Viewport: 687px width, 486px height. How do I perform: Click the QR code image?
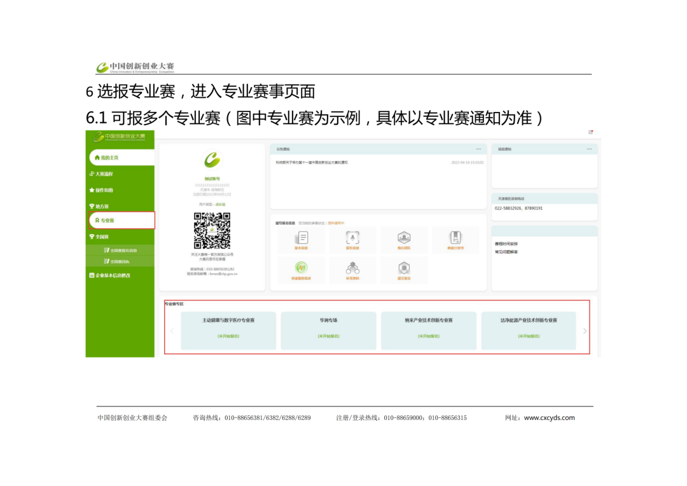[212, 230]
